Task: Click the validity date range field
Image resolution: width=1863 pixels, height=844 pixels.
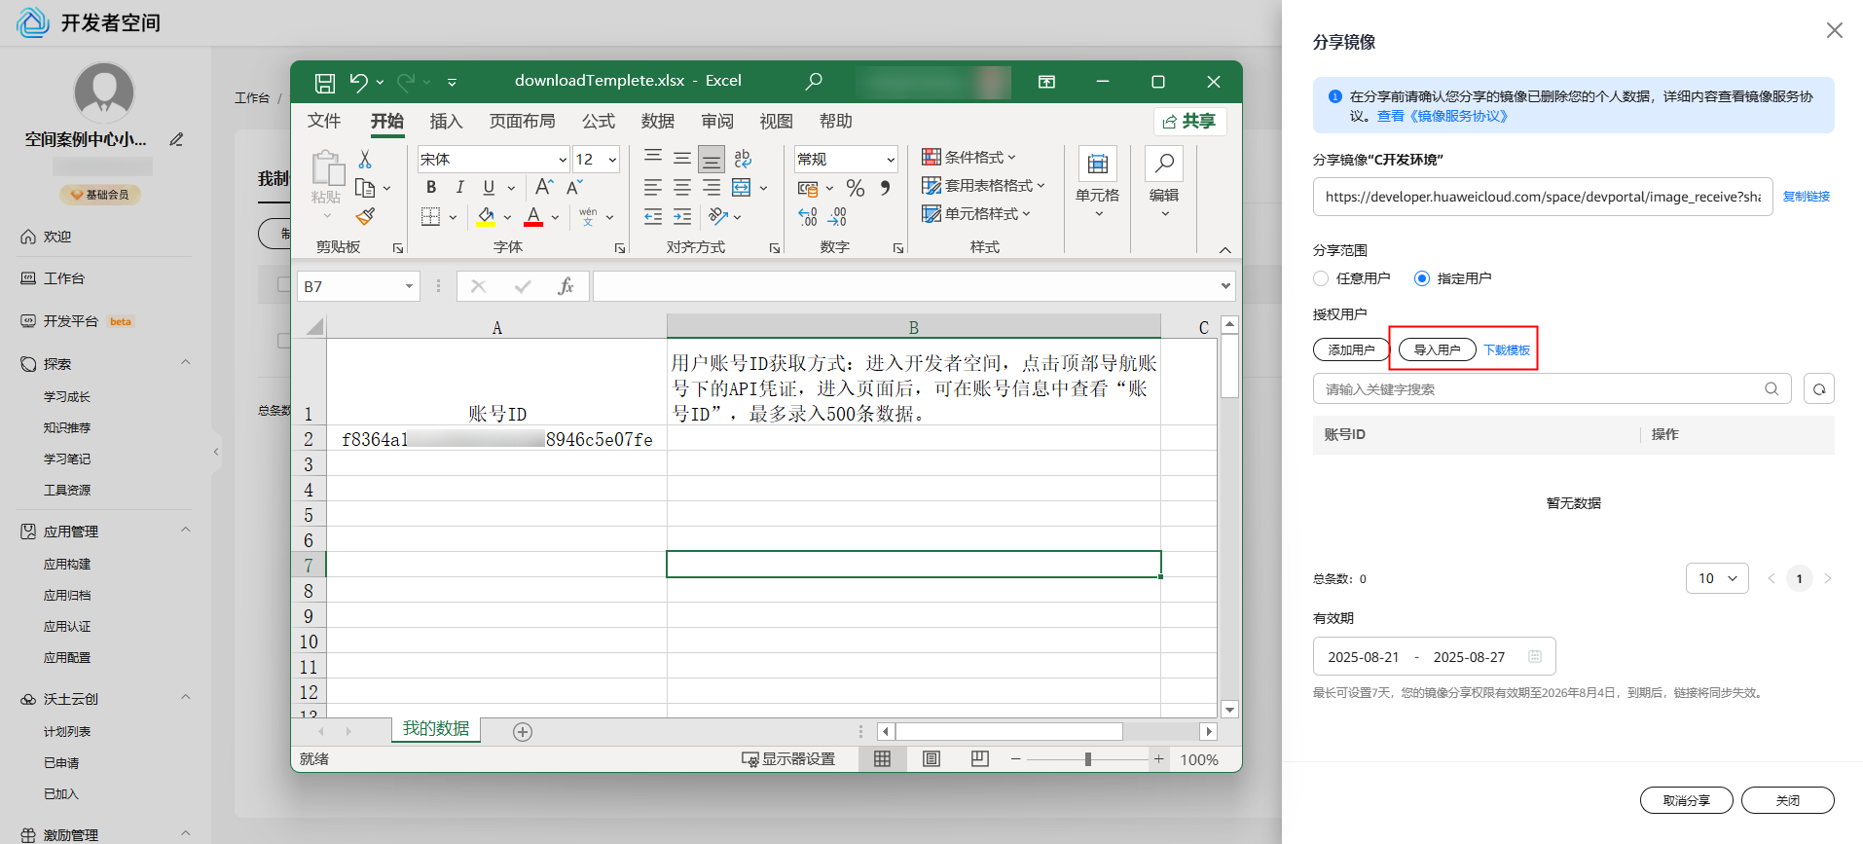Action: (1434, 657)
